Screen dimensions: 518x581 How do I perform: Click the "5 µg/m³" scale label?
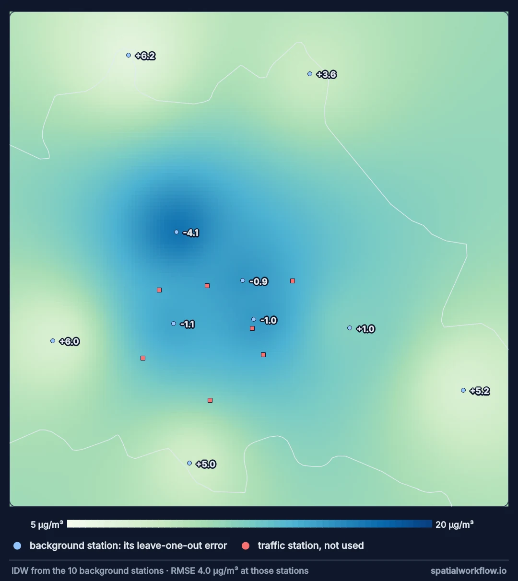[47, 524]
